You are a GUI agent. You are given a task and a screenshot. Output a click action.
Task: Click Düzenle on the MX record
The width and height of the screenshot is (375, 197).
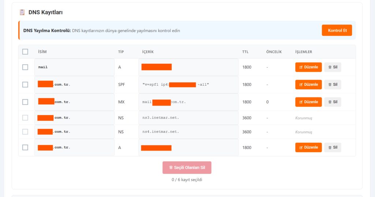(308, 102)
